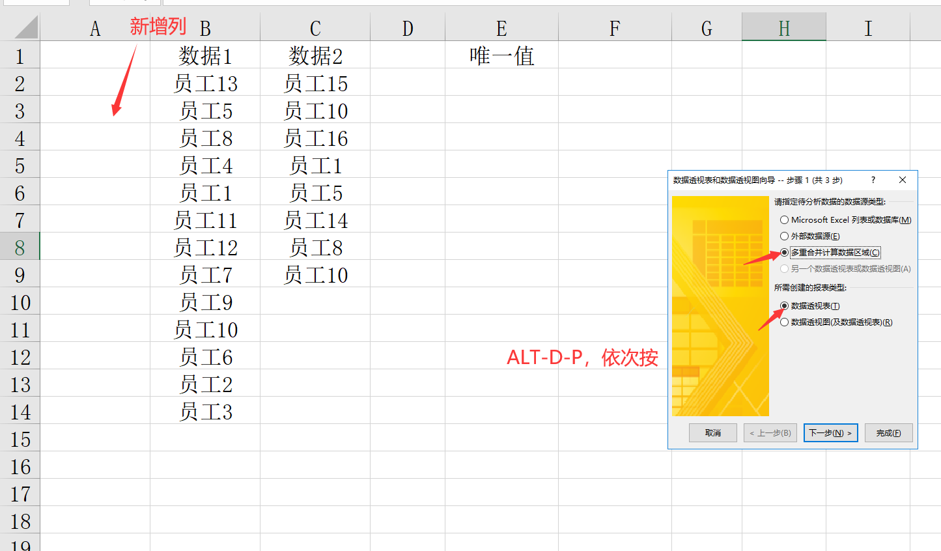Click the 取消 button in wizard
941x551 pixels.
pos(713,433)
